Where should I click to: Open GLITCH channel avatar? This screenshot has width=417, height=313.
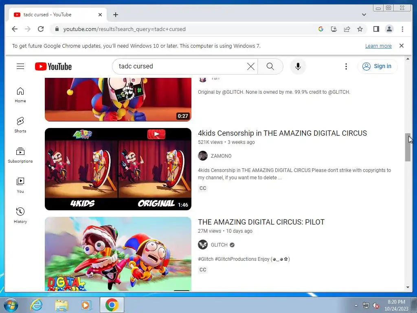click(203, 245)
